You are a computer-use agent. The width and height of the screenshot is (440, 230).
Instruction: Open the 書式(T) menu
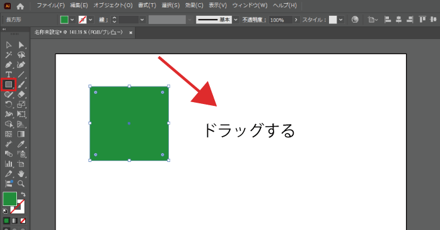pos(147,5)
